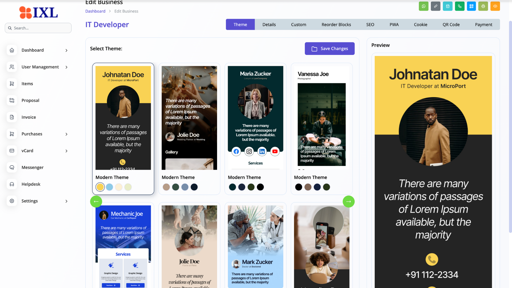Click the search magnifier icon

[x=10, y=28]
